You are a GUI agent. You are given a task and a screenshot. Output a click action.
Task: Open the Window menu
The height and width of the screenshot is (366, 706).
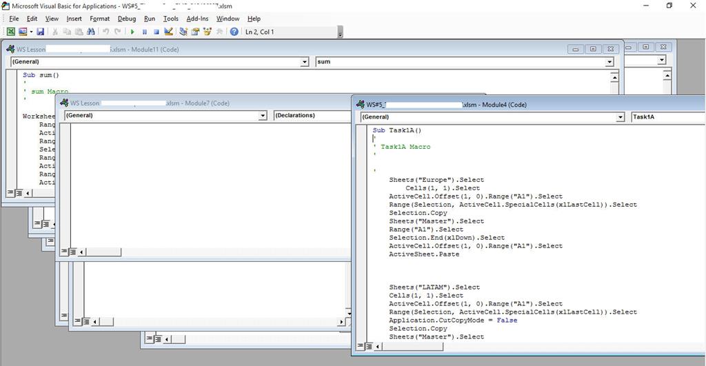[x=228, y=19]
